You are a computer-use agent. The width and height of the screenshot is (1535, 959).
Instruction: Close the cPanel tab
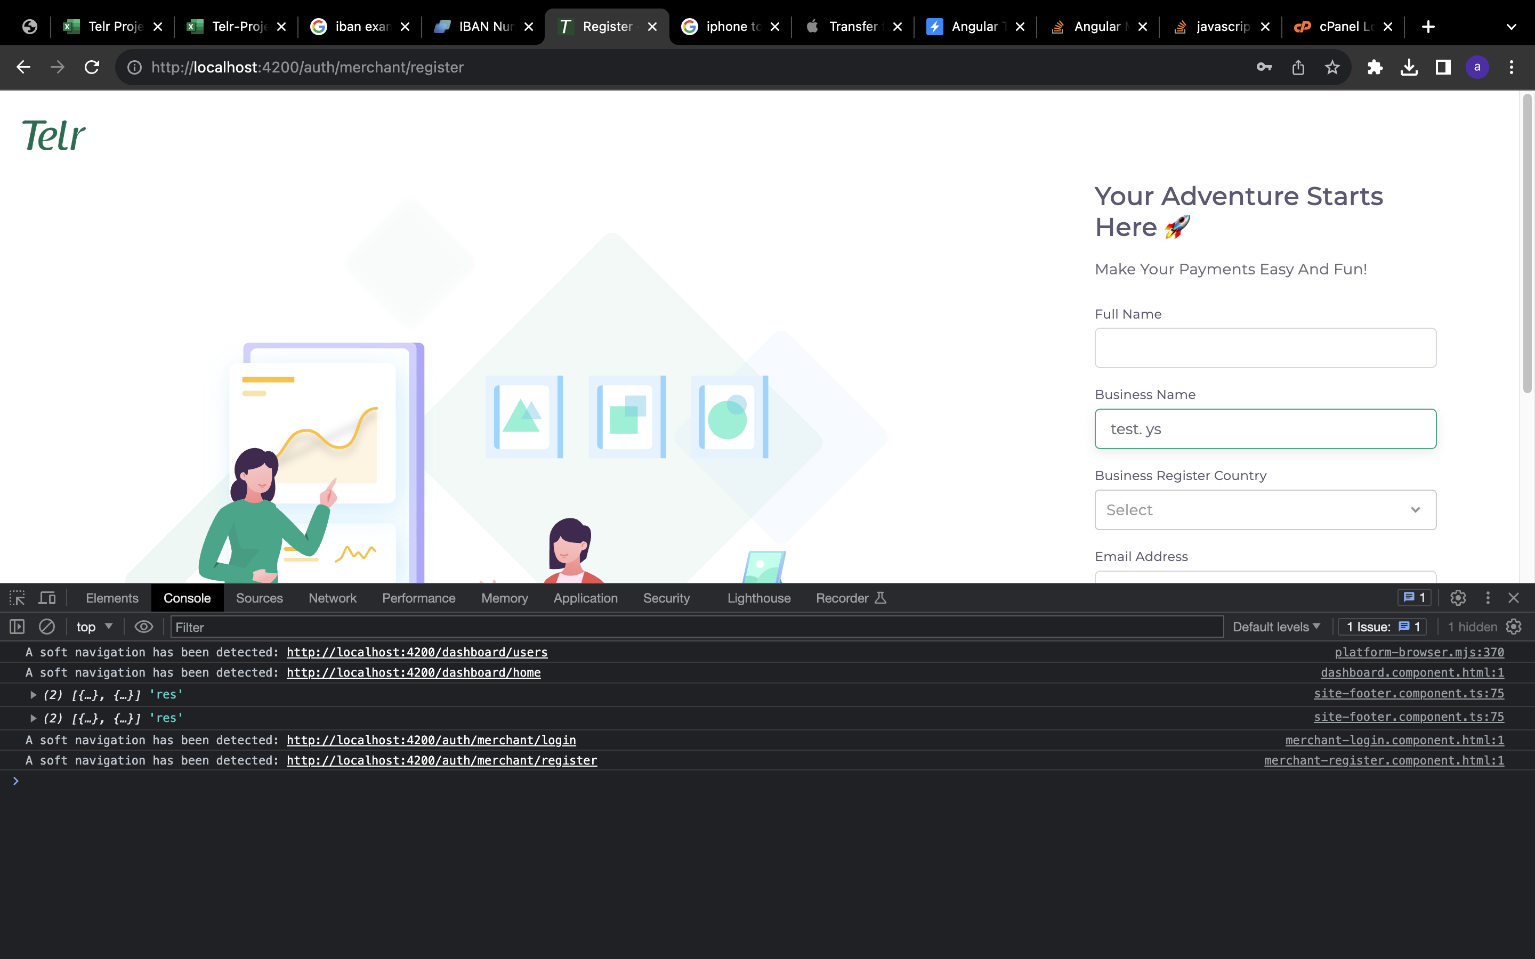(1388, 27)
